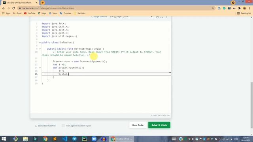Click the browser forward arrow
The height and width of the screenshot is (142, 253).
coord(9,8)
